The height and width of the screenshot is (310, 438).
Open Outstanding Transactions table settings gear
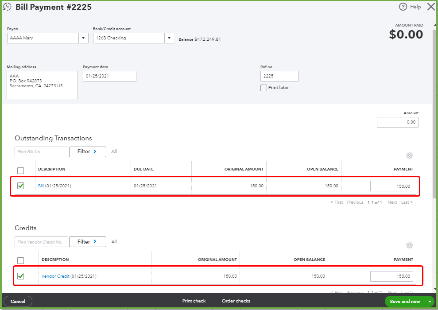(x=409, y=155)
